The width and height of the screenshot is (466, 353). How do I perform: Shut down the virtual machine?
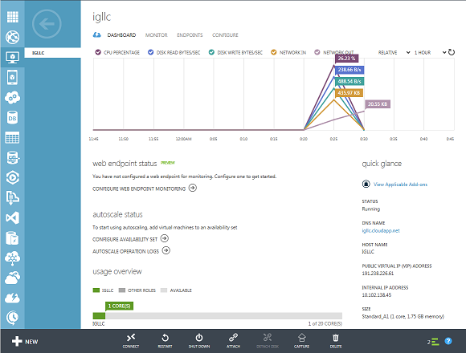pyautogui.click(x=199, y=341)
